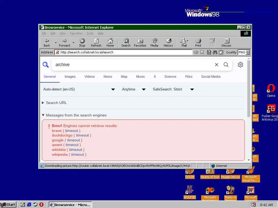
Task: Open search preferences gear icon
Action: tap(241, 65)
